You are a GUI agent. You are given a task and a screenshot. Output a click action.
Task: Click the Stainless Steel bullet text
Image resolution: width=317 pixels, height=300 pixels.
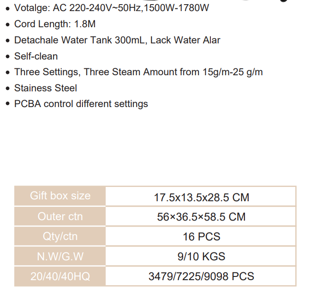click(x=46, y=88)
